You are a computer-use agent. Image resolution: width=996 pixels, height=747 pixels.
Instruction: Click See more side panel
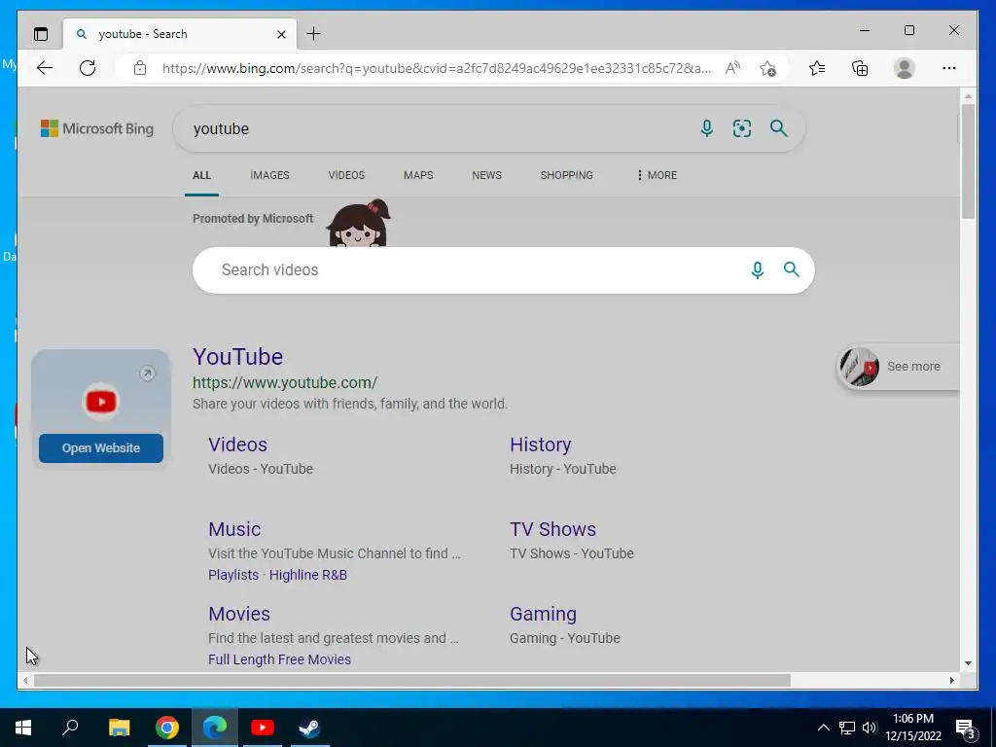coord(898,367)
